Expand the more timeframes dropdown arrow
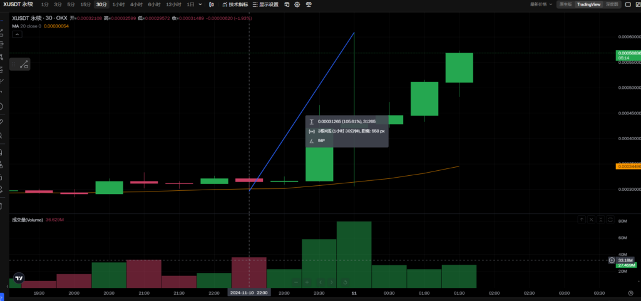Screen dimensions: 641x301 [200, 4]
